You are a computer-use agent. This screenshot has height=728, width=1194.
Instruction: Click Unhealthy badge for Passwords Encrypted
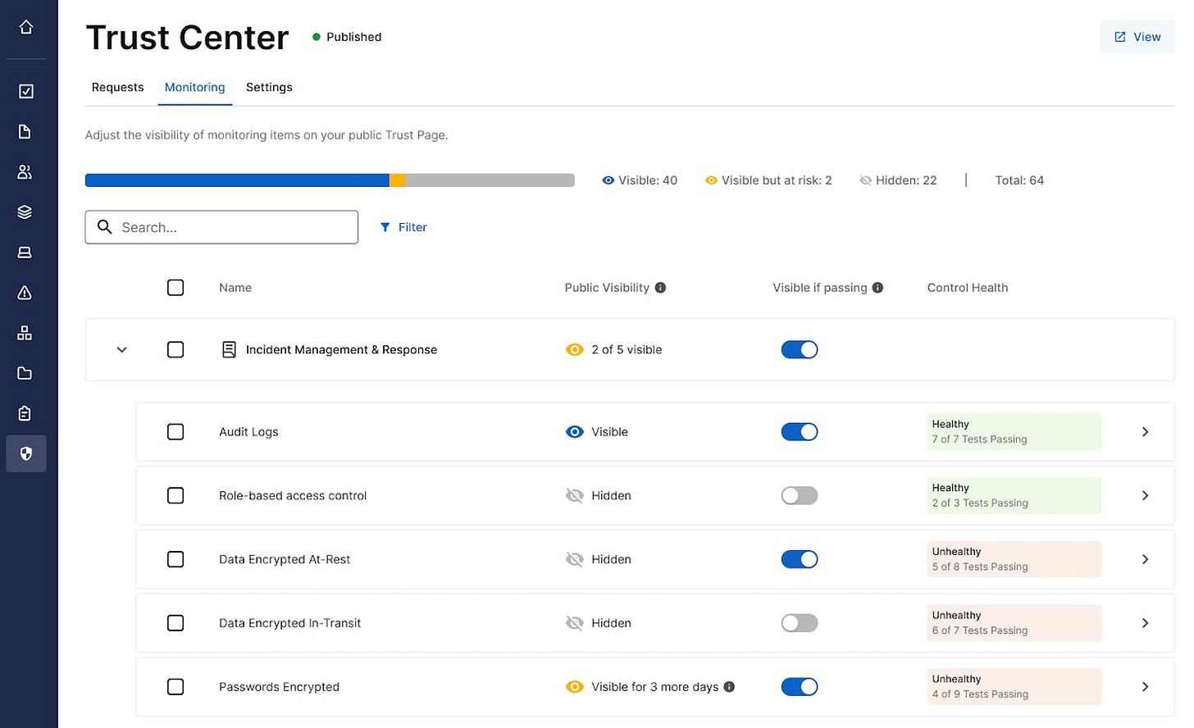tap(1014, 687)
